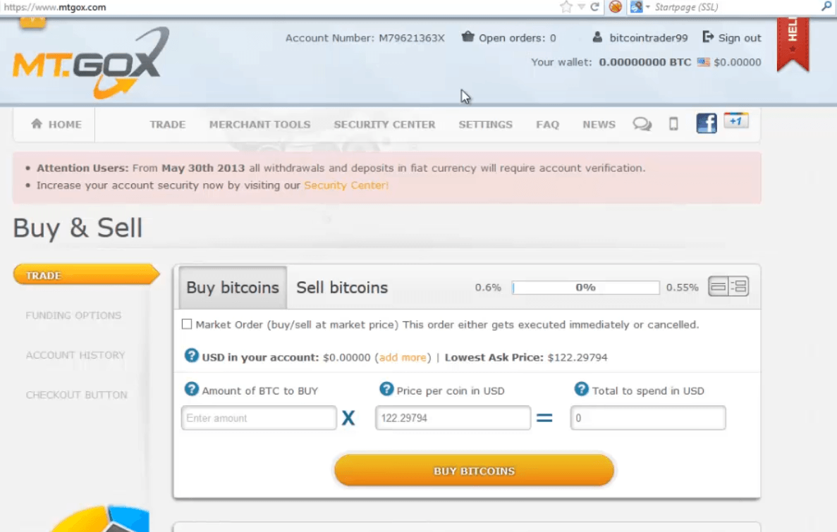Open the chat bubble icon in navigation

coord(642,123)
